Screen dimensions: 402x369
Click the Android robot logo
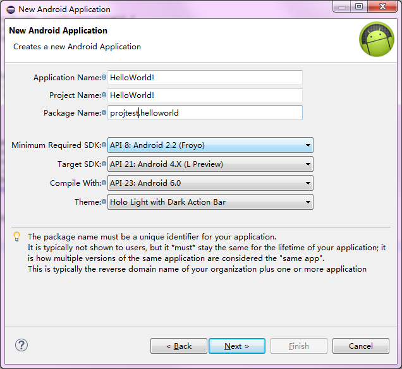pos(377,39)
